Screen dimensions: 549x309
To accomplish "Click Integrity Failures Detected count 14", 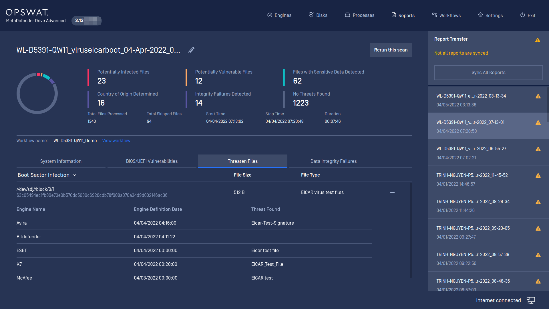I will pyautogui.click(x=199, y=103).
